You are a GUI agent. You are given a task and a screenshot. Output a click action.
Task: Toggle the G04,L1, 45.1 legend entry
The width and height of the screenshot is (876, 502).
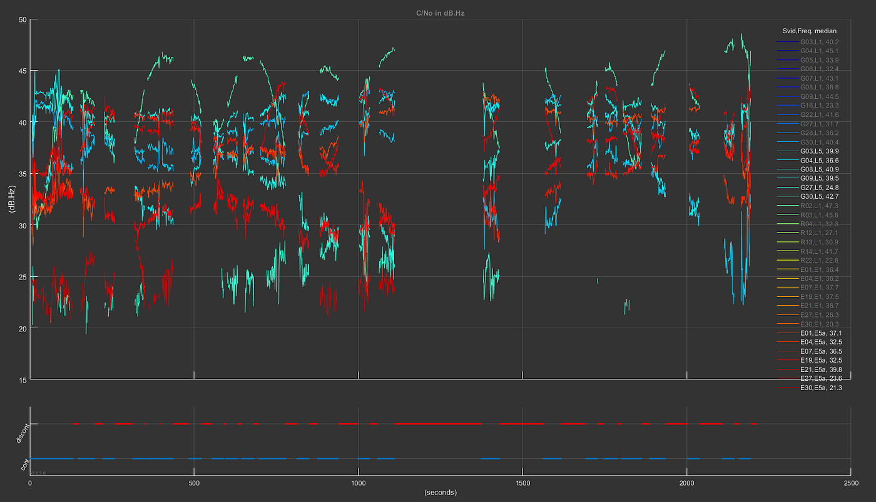coord(821,51)
